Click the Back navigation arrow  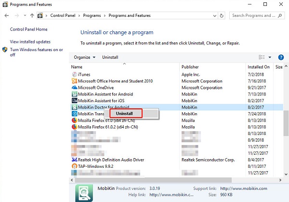click(7, 15)
